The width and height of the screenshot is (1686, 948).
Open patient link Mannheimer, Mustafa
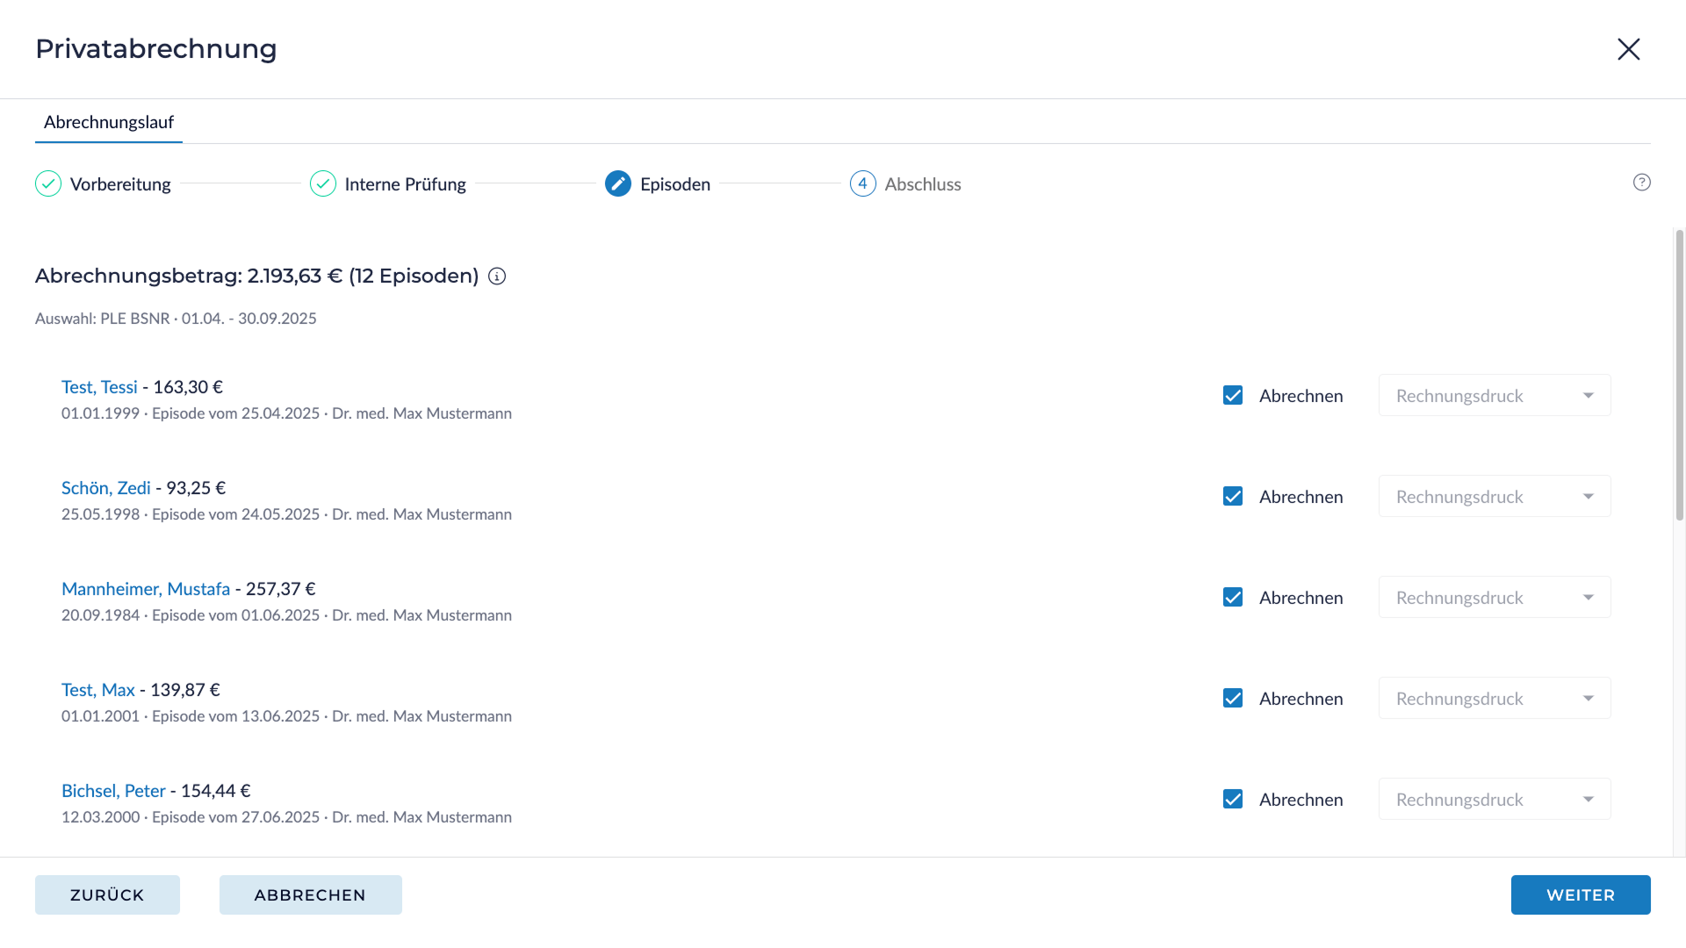[146, 589]
